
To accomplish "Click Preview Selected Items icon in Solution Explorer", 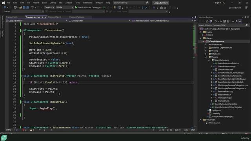I will (240, 21).
